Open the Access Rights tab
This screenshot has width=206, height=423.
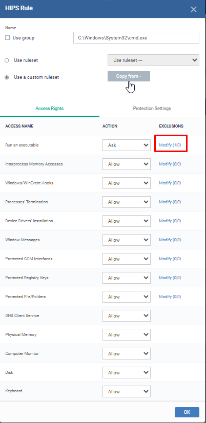tap(49, 109)
